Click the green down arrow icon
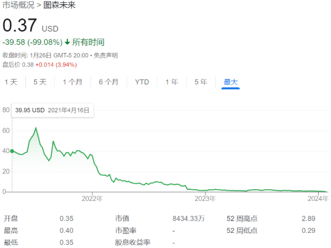Viewport: 331px width, 248px height. tap(67, 42)
